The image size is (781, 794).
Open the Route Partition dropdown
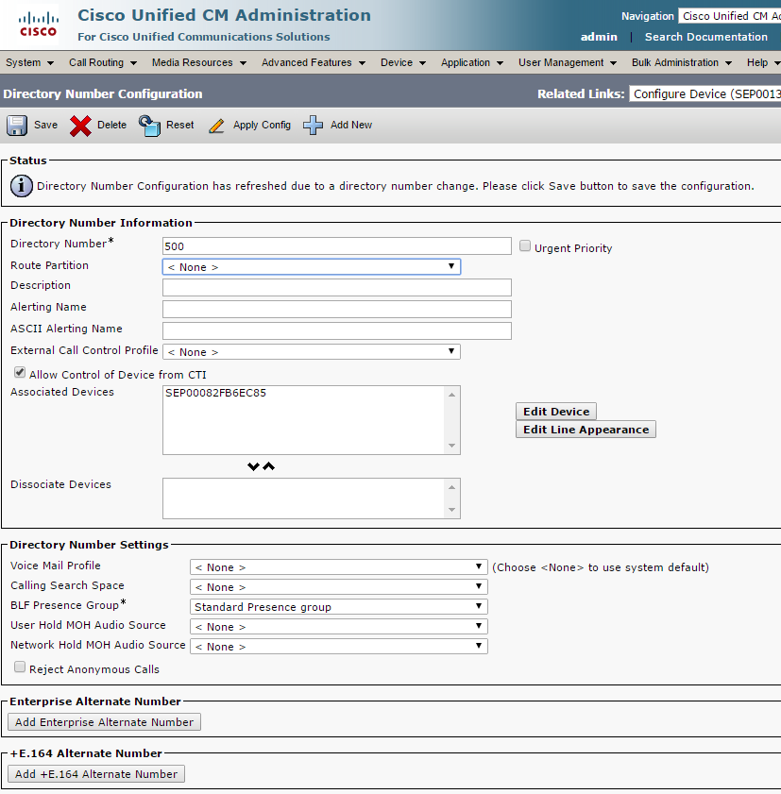point(312,267)
